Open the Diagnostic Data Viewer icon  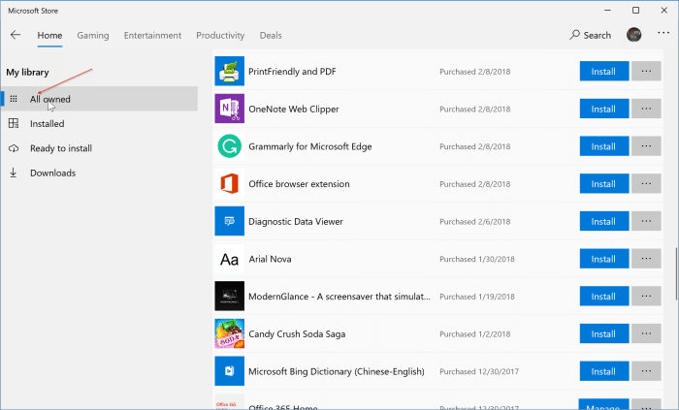230,221
